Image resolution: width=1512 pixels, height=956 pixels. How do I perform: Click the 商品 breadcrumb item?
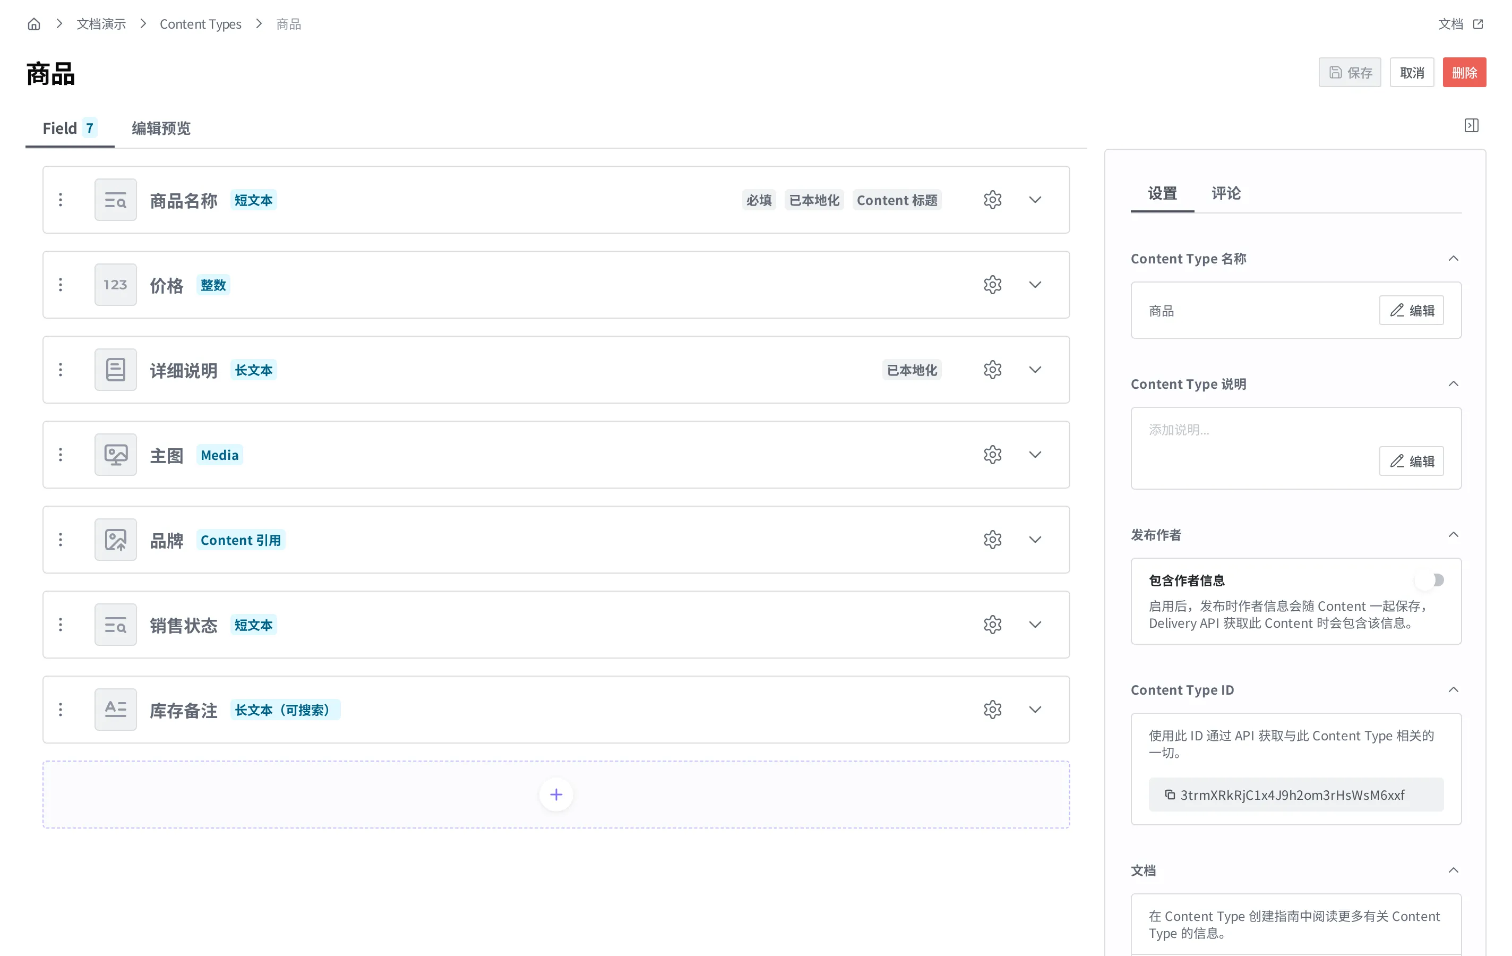tap(289, 24)
